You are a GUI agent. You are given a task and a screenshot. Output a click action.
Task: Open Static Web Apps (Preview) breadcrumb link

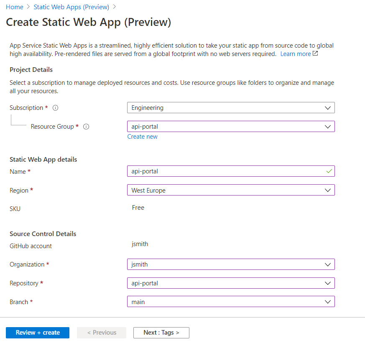[71, 7]
